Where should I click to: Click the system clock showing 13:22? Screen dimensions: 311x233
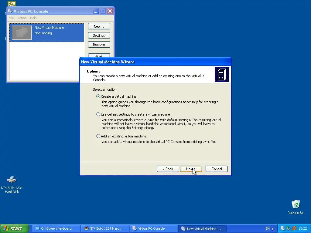302,228
